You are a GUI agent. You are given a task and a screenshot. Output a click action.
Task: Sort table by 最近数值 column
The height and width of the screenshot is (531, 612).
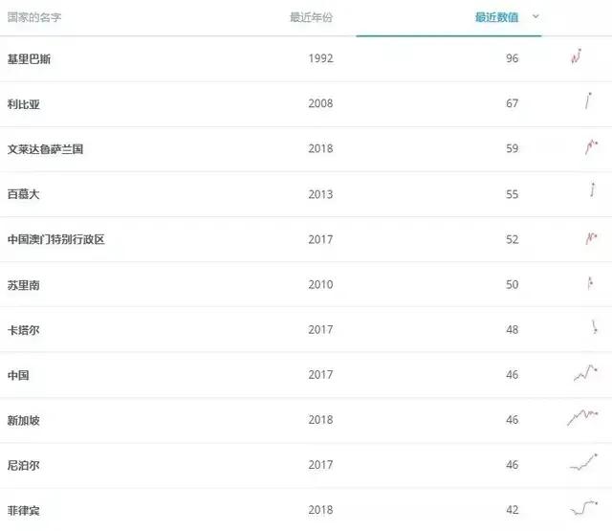(x=496, y=17)
